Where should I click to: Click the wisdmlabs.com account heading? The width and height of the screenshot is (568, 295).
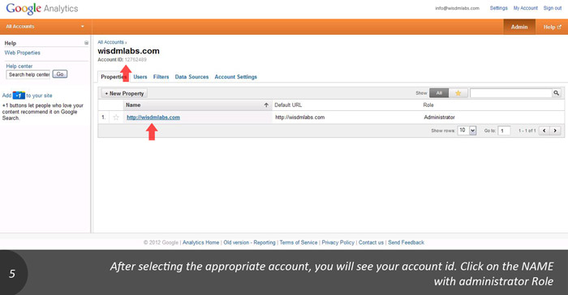pyautogui.click(x=128, y=51)
